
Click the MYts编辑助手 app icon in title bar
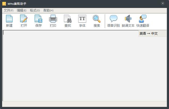tap(4, 4)
